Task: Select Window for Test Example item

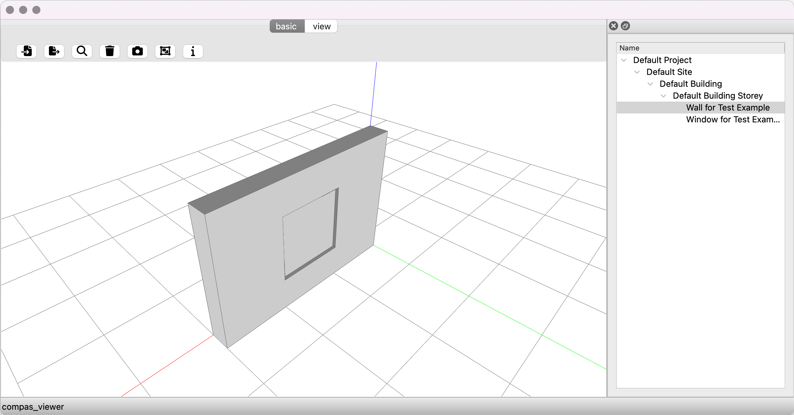Action: [x=733, y=119]
